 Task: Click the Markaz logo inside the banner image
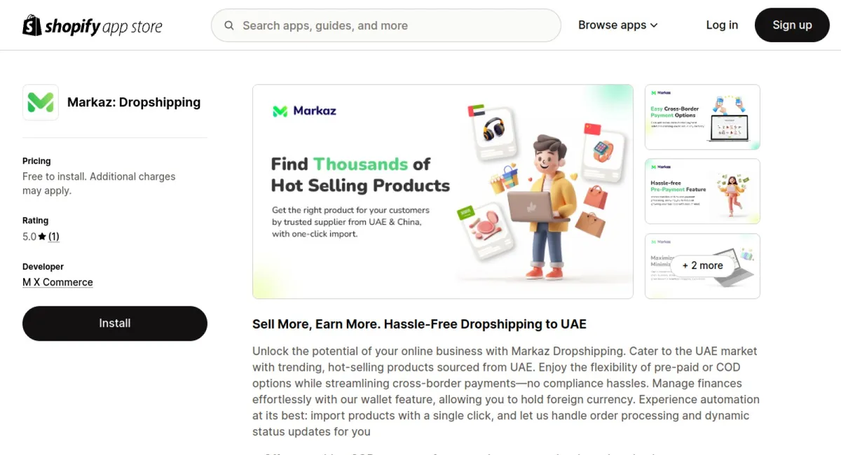(x=303, y=111)
